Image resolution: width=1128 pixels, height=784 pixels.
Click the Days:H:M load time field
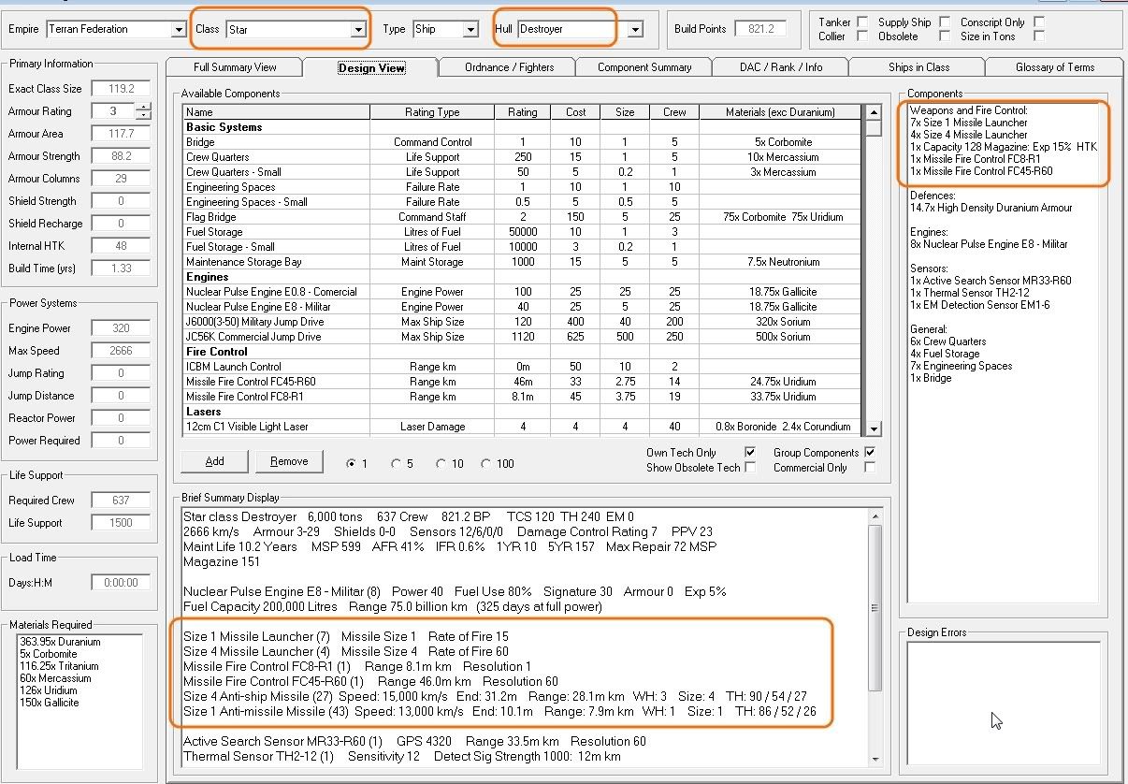click(121, 583)
